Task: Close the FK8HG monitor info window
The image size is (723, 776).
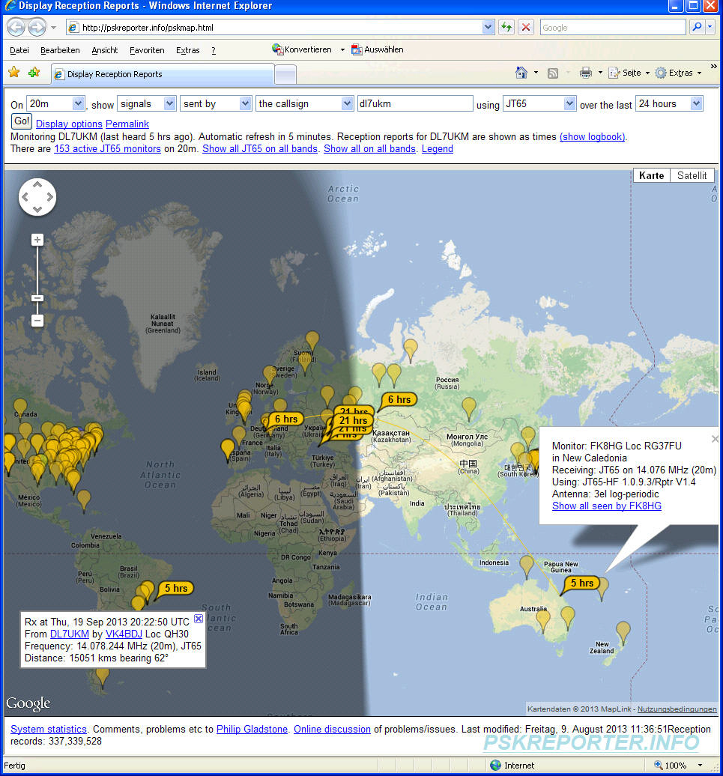Action: 715,439
